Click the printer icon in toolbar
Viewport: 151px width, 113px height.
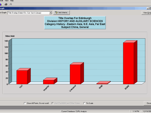[x=6, y=4]
